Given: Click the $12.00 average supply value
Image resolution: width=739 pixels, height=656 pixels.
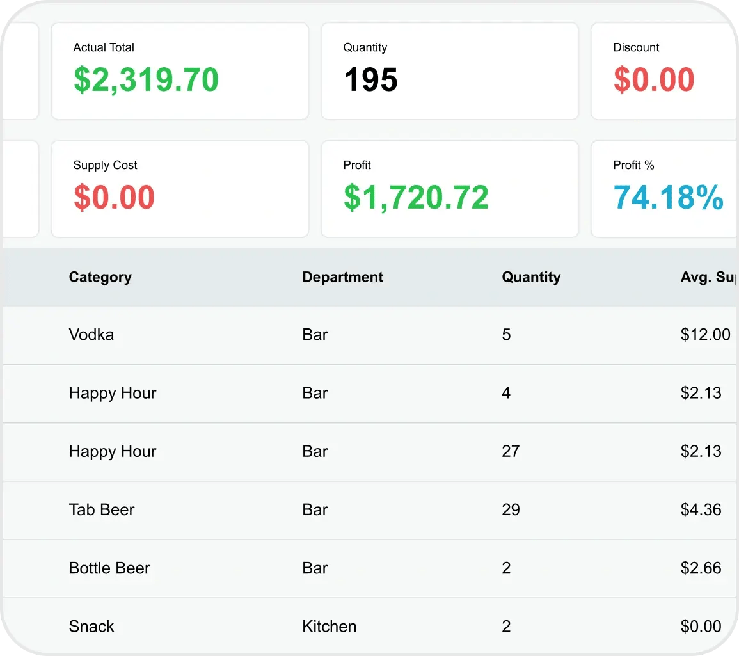Looking at the screenshot, I should (x=705, y=335).
